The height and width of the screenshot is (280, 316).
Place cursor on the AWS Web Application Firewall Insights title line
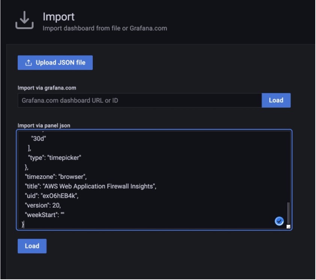[x=91, y=186]
